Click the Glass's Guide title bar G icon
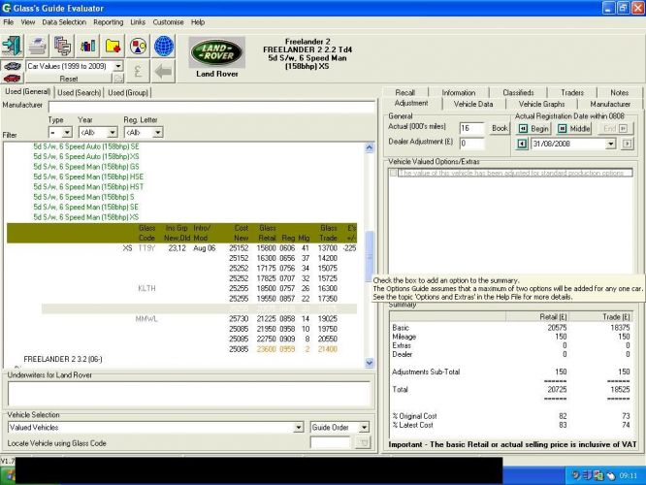646x485 pixels. tap(7, 8)
